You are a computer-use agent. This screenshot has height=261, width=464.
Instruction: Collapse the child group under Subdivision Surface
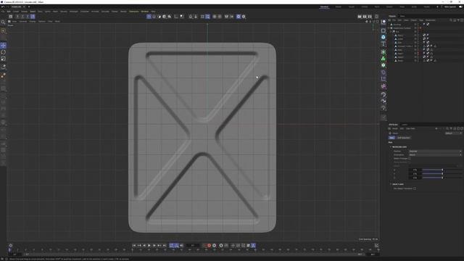(x=391, y=32)
